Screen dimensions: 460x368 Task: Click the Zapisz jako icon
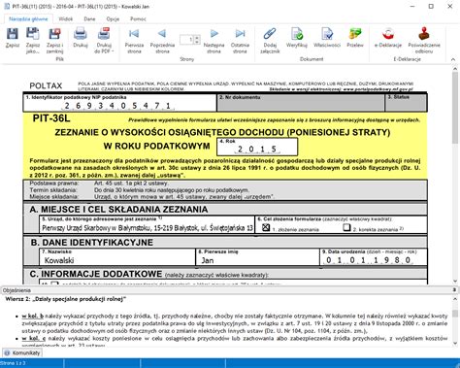(33, 34)
